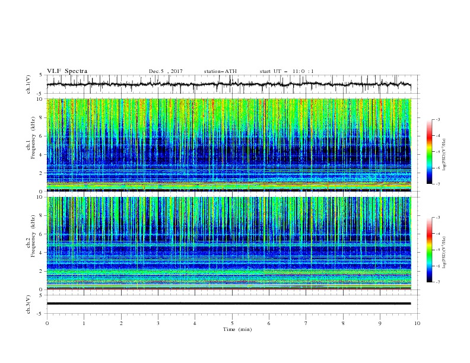Click the '-7' label on ch.1 colorbar
The image size is (470, 363).
coord(438,184)
